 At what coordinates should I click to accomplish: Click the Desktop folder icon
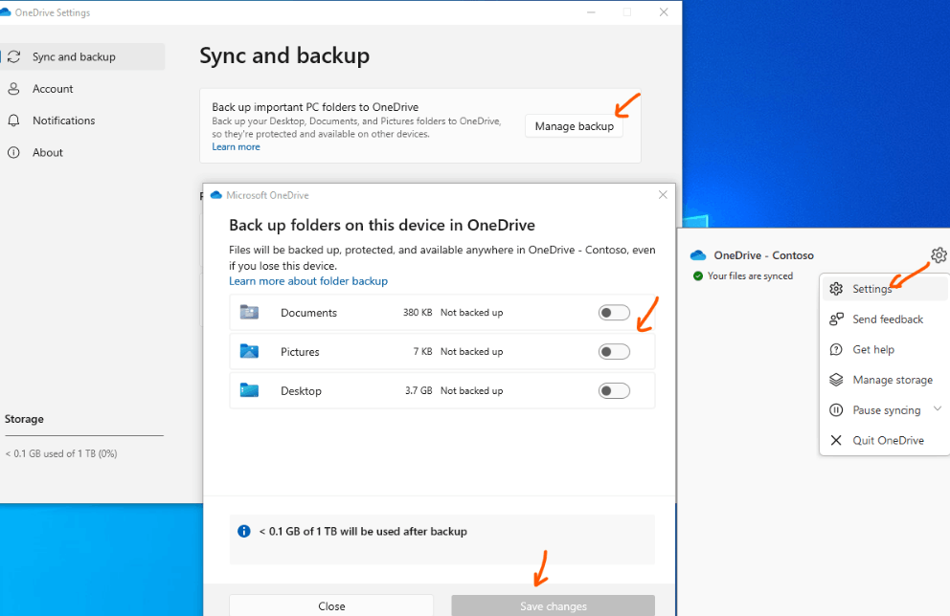click(x=249, y=391)
